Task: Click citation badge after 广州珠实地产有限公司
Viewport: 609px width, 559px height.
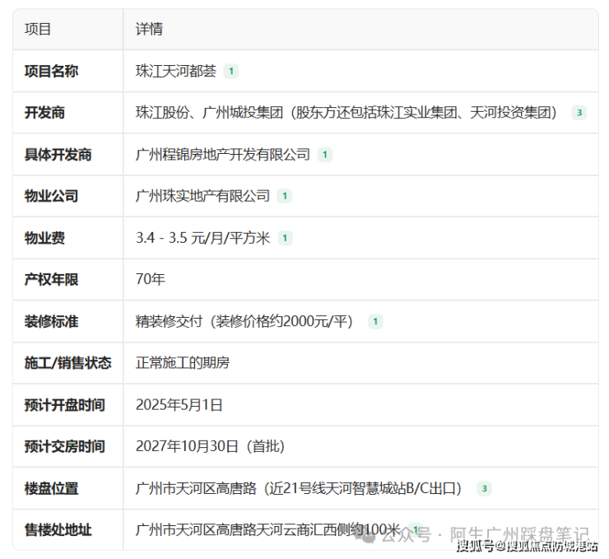Action: tap(285, 196)
